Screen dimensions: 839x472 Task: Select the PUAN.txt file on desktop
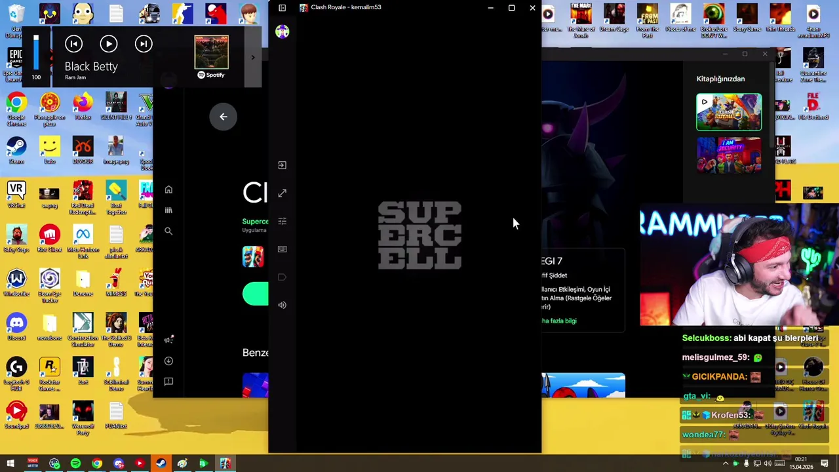click(116, 414)
